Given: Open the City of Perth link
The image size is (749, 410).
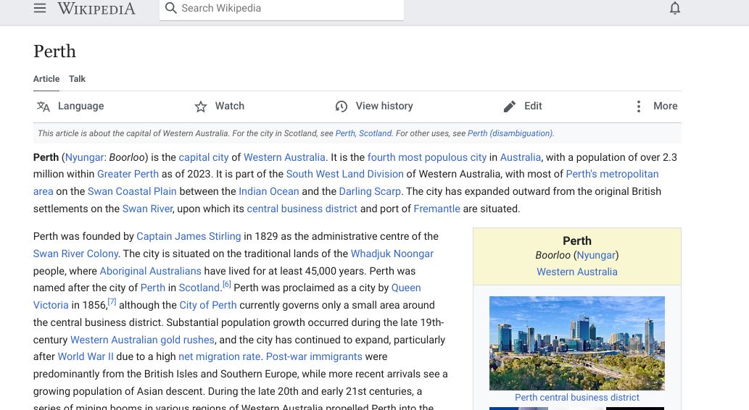Looking at the screenshot, I should click(x=208, y=305).
